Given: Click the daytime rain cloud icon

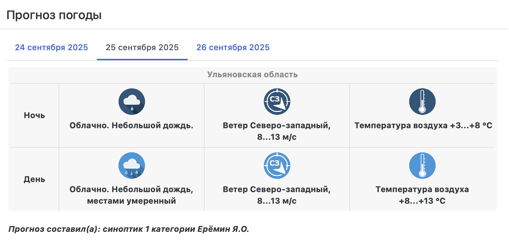Looking at the screenshot, I should click(132, 166).
